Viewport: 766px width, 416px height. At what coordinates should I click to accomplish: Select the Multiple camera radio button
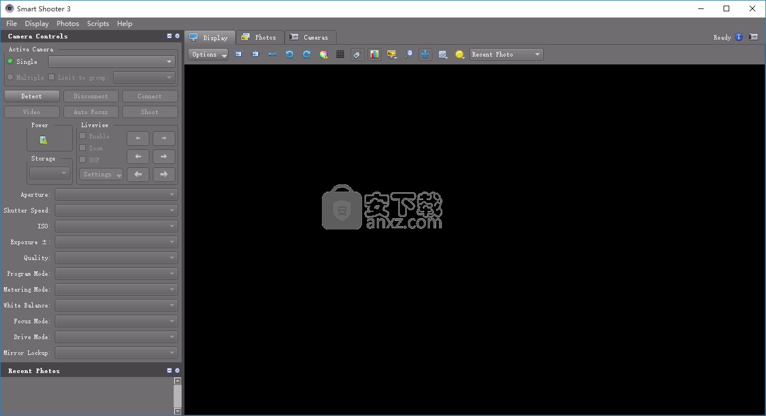point(10,77)
